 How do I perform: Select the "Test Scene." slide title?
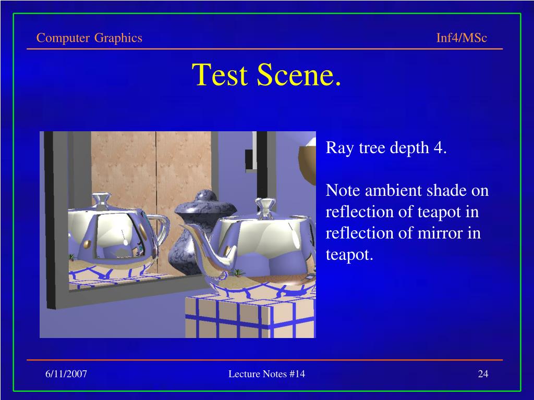click(266, 74)
